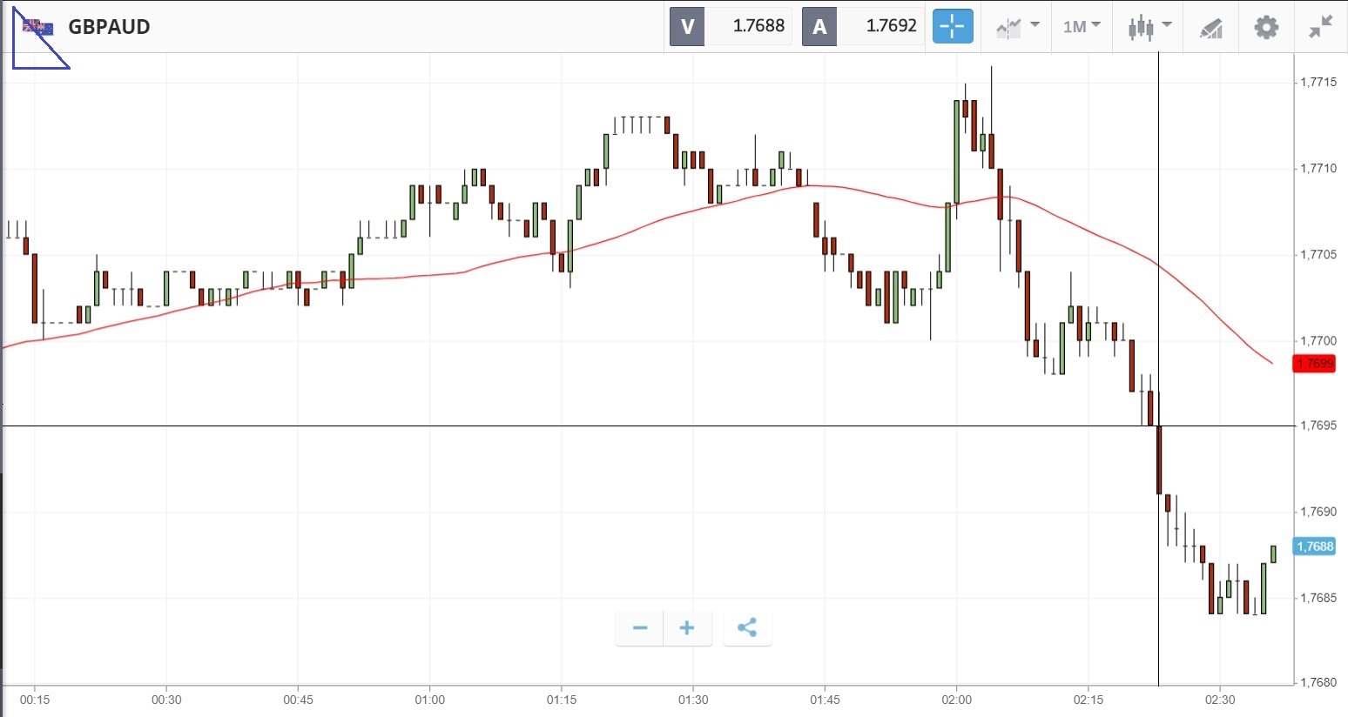
Task: Click the V sell button
Action: (x=687, y=26)
